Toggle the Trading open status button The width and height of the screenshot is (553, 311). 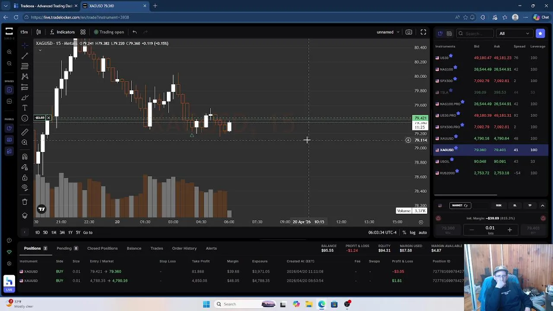point(109,32)
